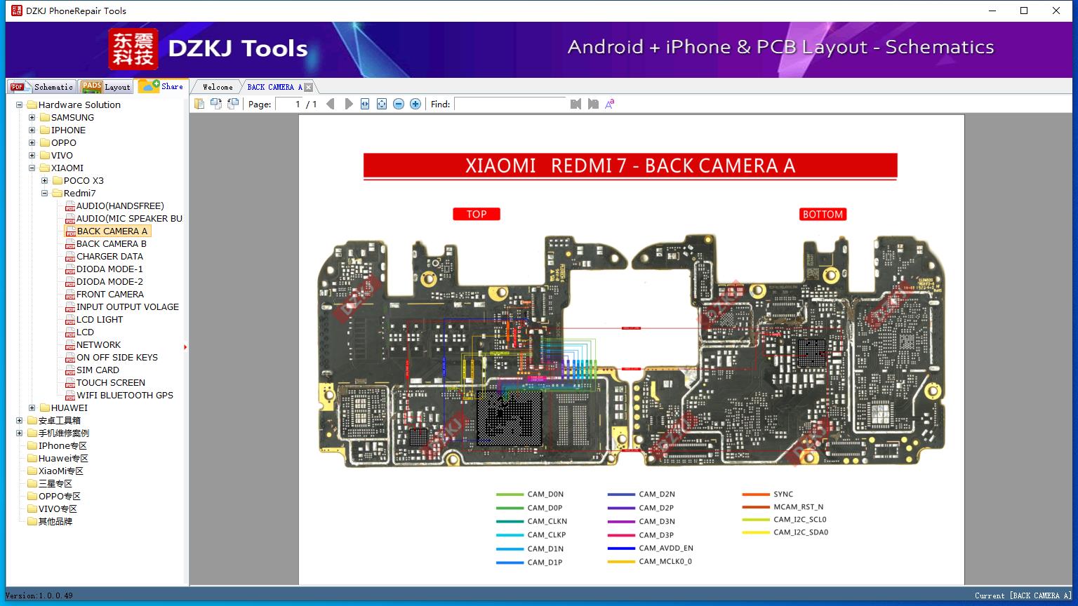Open INPUT OUTPUT VOLAGE document
Image resolution: width=1078 pixels, height=606 pixels.
pos(128,307)
